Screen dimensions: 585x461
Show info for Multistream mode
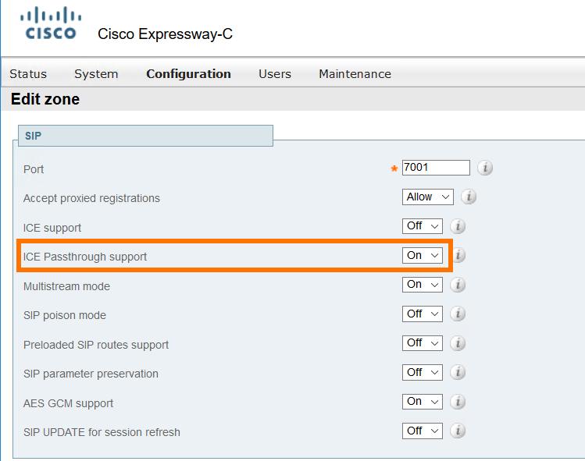coord(458,285)
